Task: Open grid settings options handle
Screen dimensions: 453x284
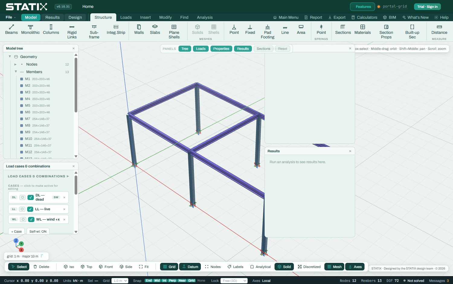Action: coord(42,256)
